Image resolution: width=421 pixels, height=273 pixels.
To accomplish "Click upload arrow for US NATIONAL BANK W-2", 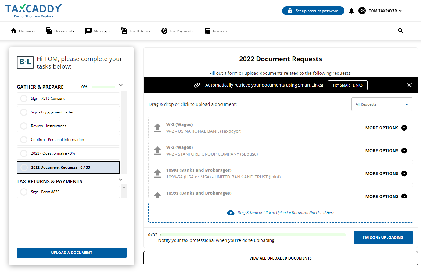I will point(157,128).
